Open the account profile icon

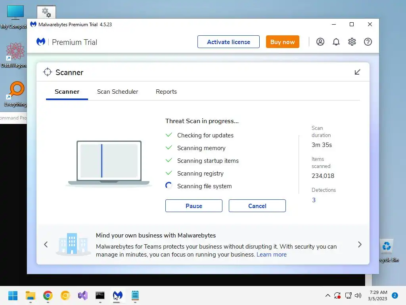tap(320, 42)
